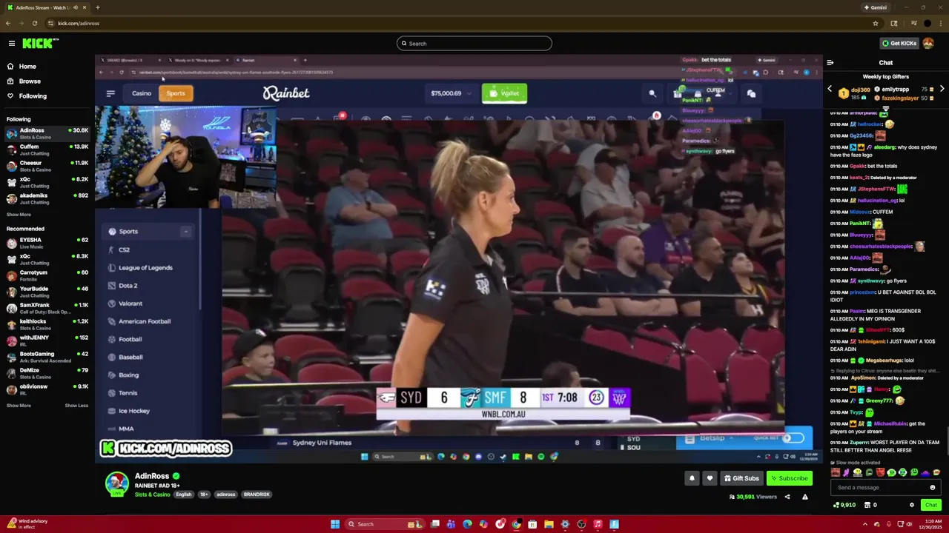Image resolution: width=949 pixels, height=533 pixels.
Task: Open chat settings gear icon
Action: (x=912, y=506)
